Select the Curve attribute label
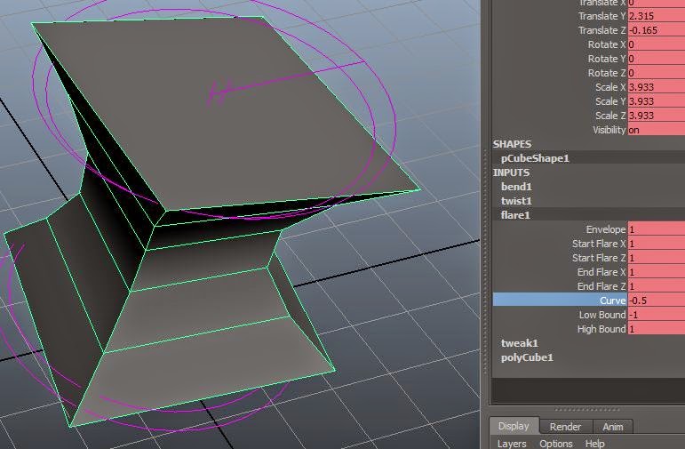This screenshot has height=449, width=685. click(612, 301)
